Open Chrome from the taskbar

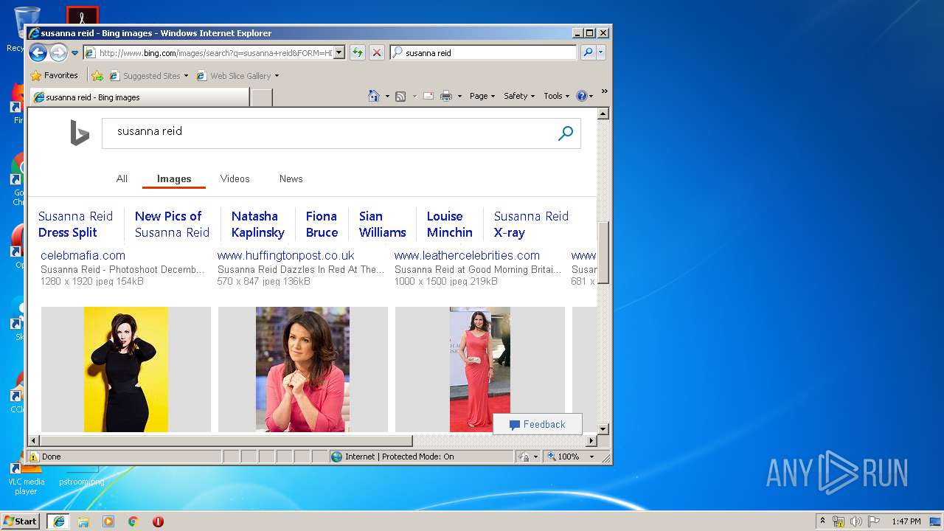pos(133,521)
